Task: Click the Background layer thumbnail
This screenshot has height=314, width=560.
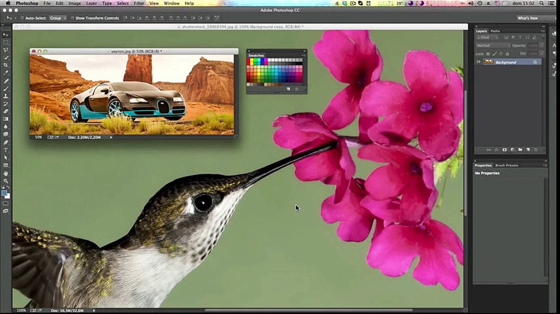Action: point(488,62)
